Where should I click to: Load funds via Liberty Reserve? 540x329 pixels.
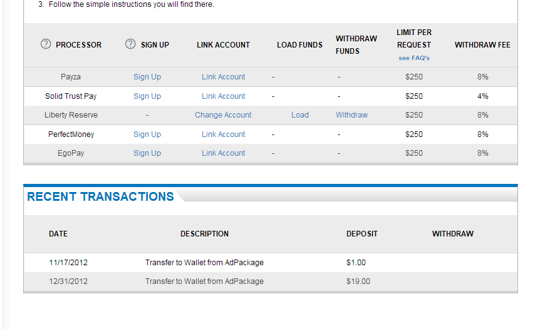click(x=300, y=115)
